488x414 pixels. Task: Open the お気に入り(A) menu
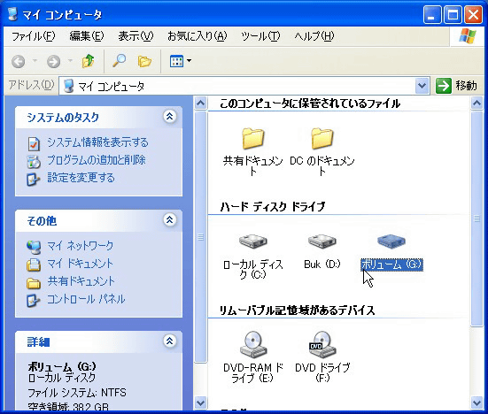click(198, 36)
